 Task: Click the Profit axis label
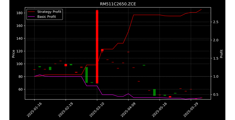click(x=221, y=54)
